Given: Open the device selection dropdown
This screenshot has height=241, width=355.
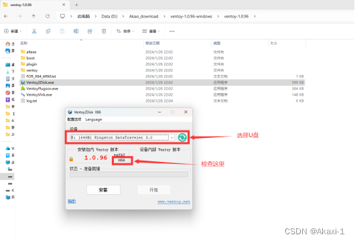Looking at the screenshot, I should coord(172,138).
